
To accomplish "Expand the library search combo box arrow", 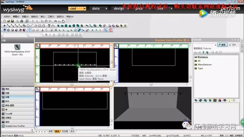I will (215, 45).
